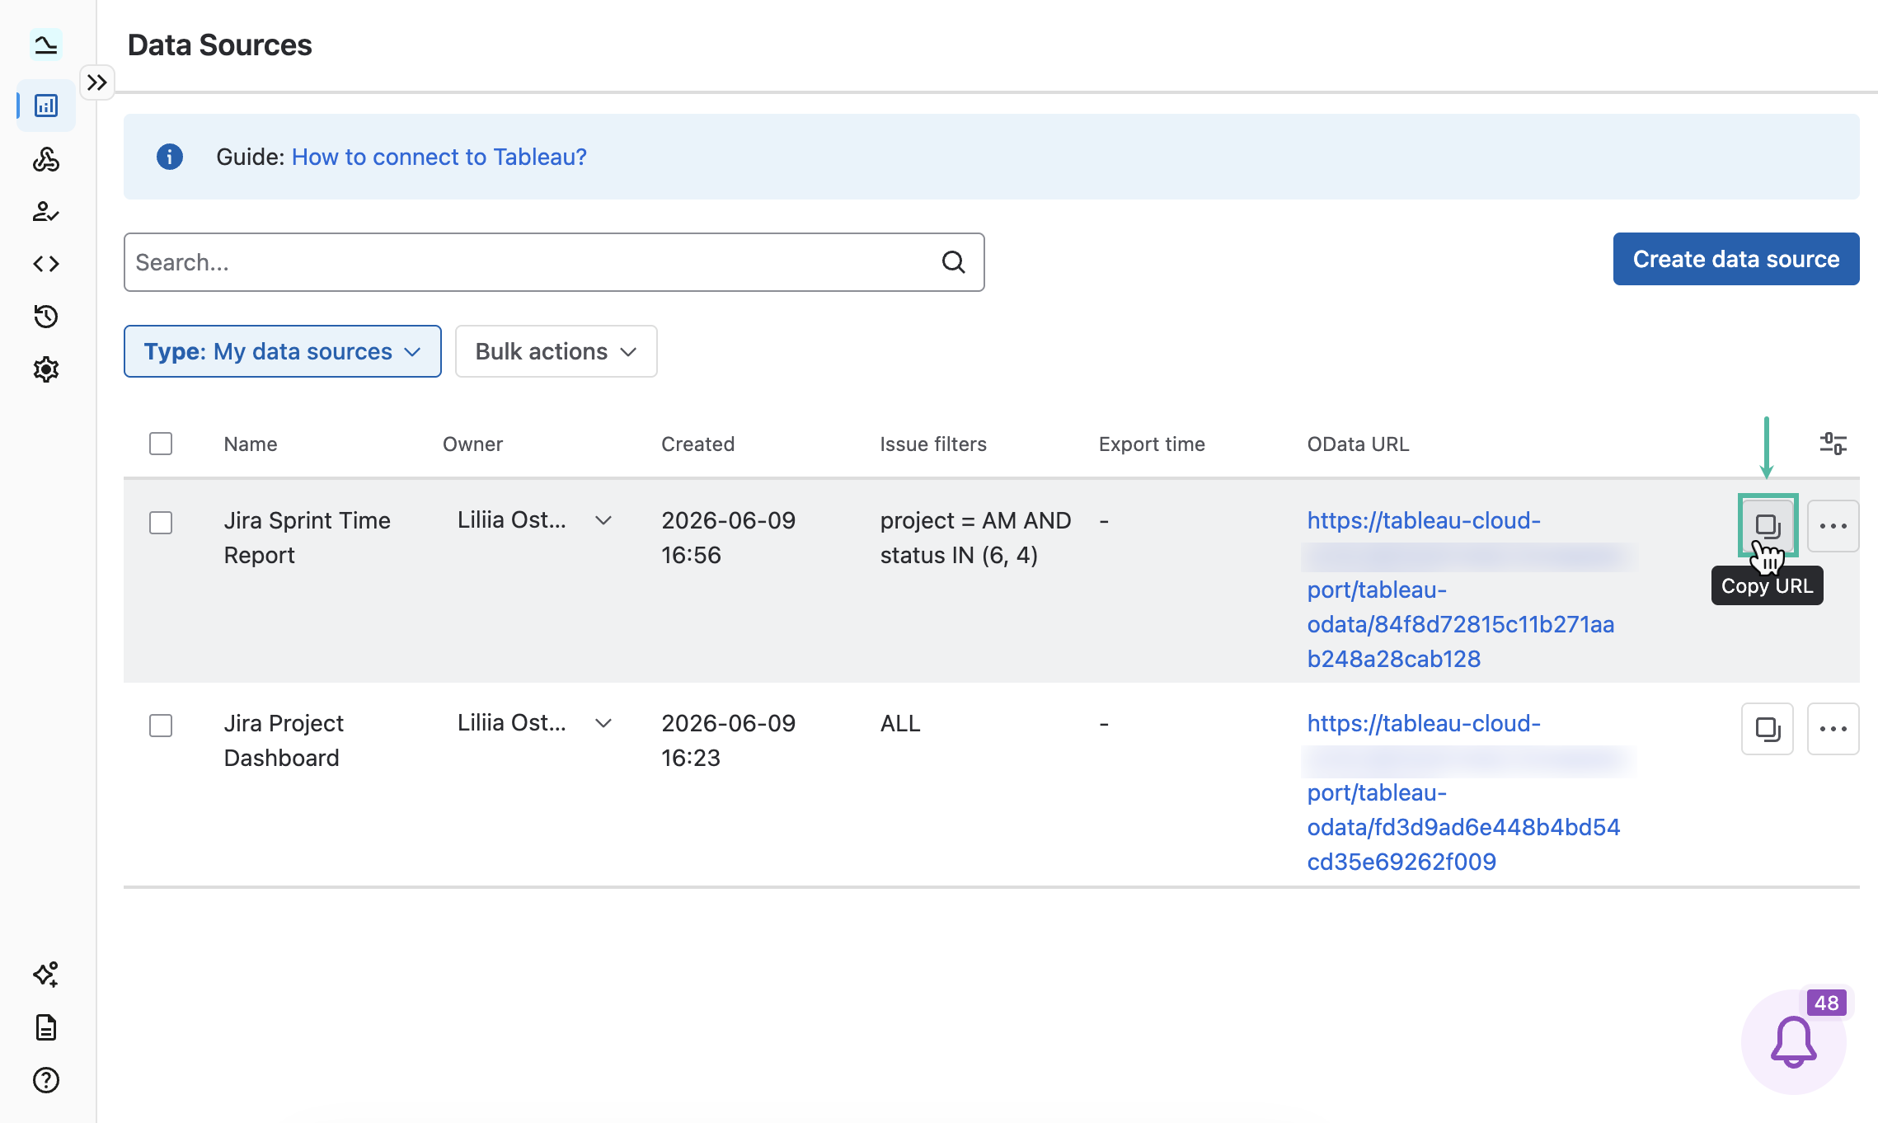The width and height of the screenshot is (1878, 1123).
Task: Click the info icon in guide banner
Action: [170, 157]
